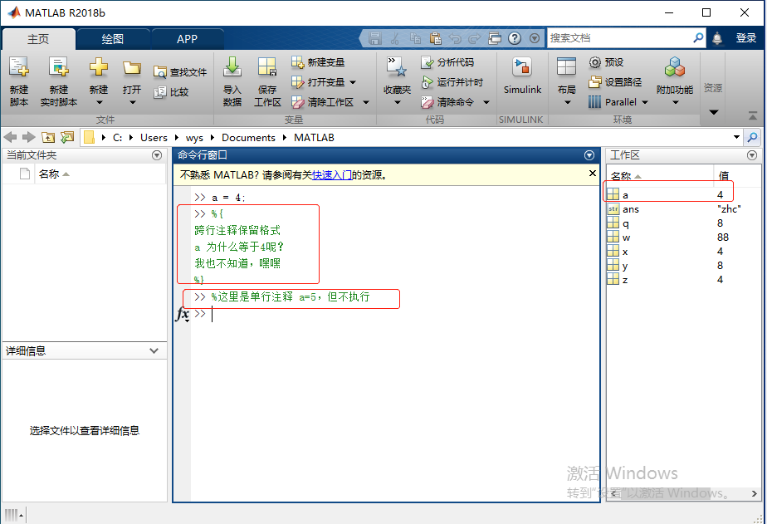Click search magnifier in documentation box

click(699, 37)
